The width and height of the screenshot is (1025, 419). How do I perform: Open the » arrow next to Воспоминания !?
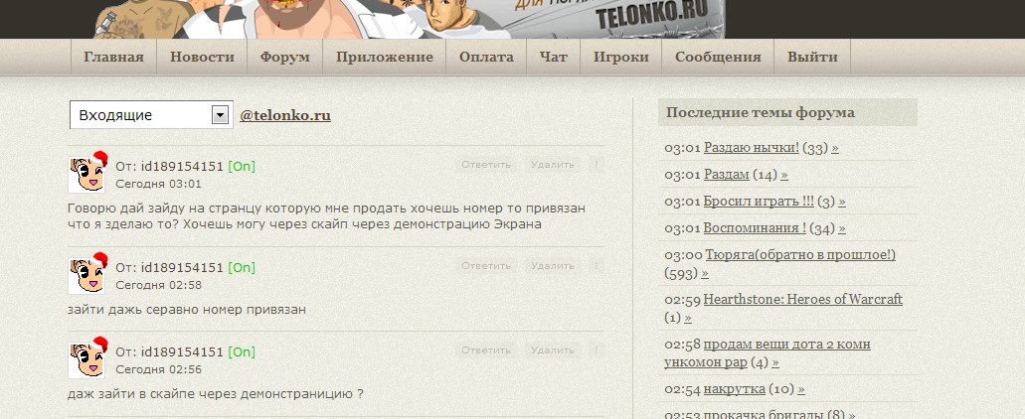click(842, 228)
